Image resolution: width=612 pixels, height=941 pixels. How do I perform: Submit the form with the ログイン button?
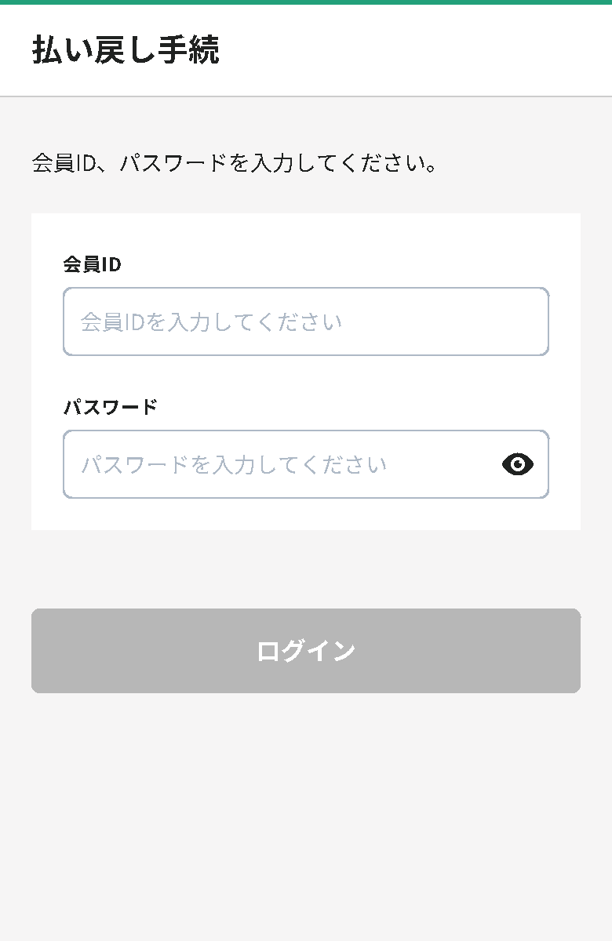[x=306, y=651]
